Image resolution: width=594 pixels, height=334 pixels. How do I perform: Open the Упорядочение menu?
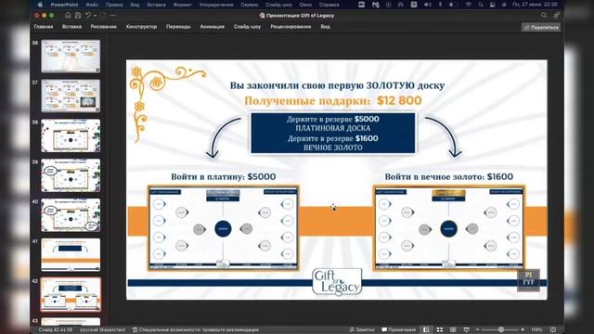point(216,5)
